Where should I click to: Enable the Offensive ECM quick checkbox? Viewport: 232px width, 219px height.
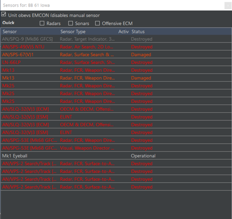[98, 23]
